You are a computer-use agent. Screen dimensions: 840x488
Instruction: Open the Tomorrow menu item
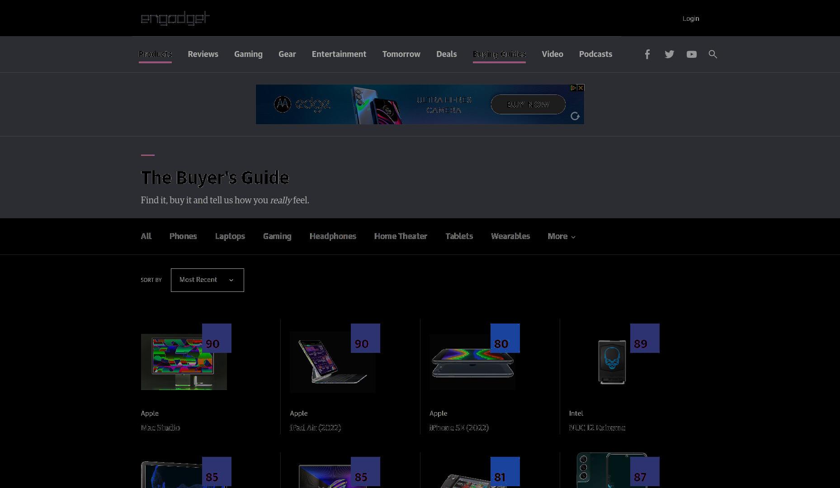401,54
